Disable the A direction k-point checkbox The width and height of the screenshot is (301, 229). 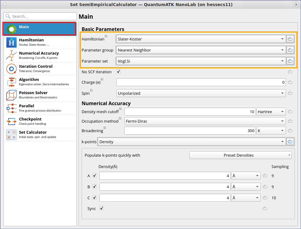pos(95,176)
